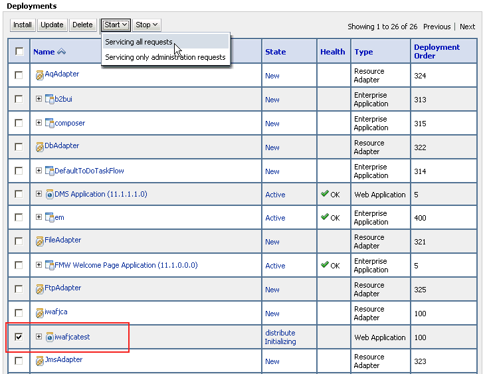Click the FtpAdapter resource adapter icon
487x374 pixels.
coord(39,289)
